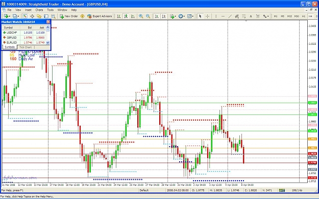
Task: Open the Arrows objects dropdown
Action: (x=266, y=16)
